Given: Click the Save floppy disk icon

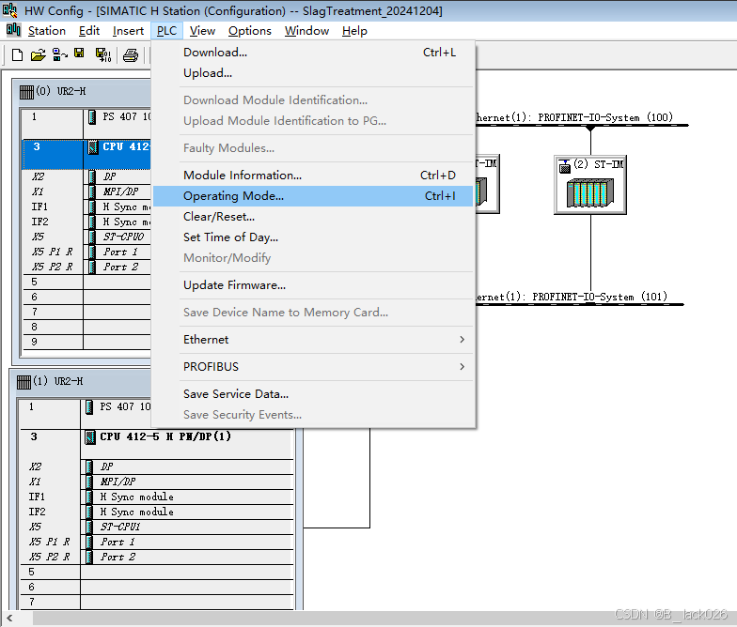Looking at the screenshot, I should coord(79,54).
